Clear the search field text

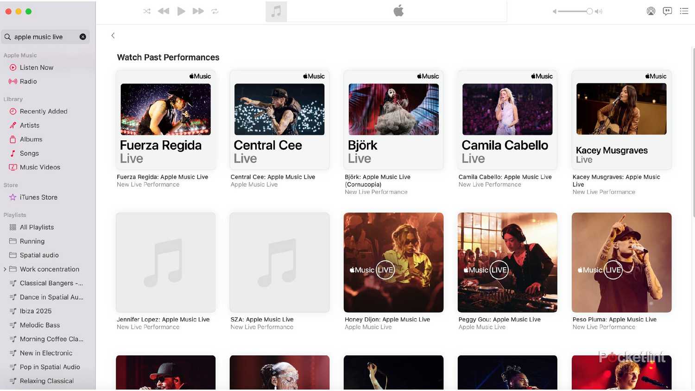coord(83,37)
